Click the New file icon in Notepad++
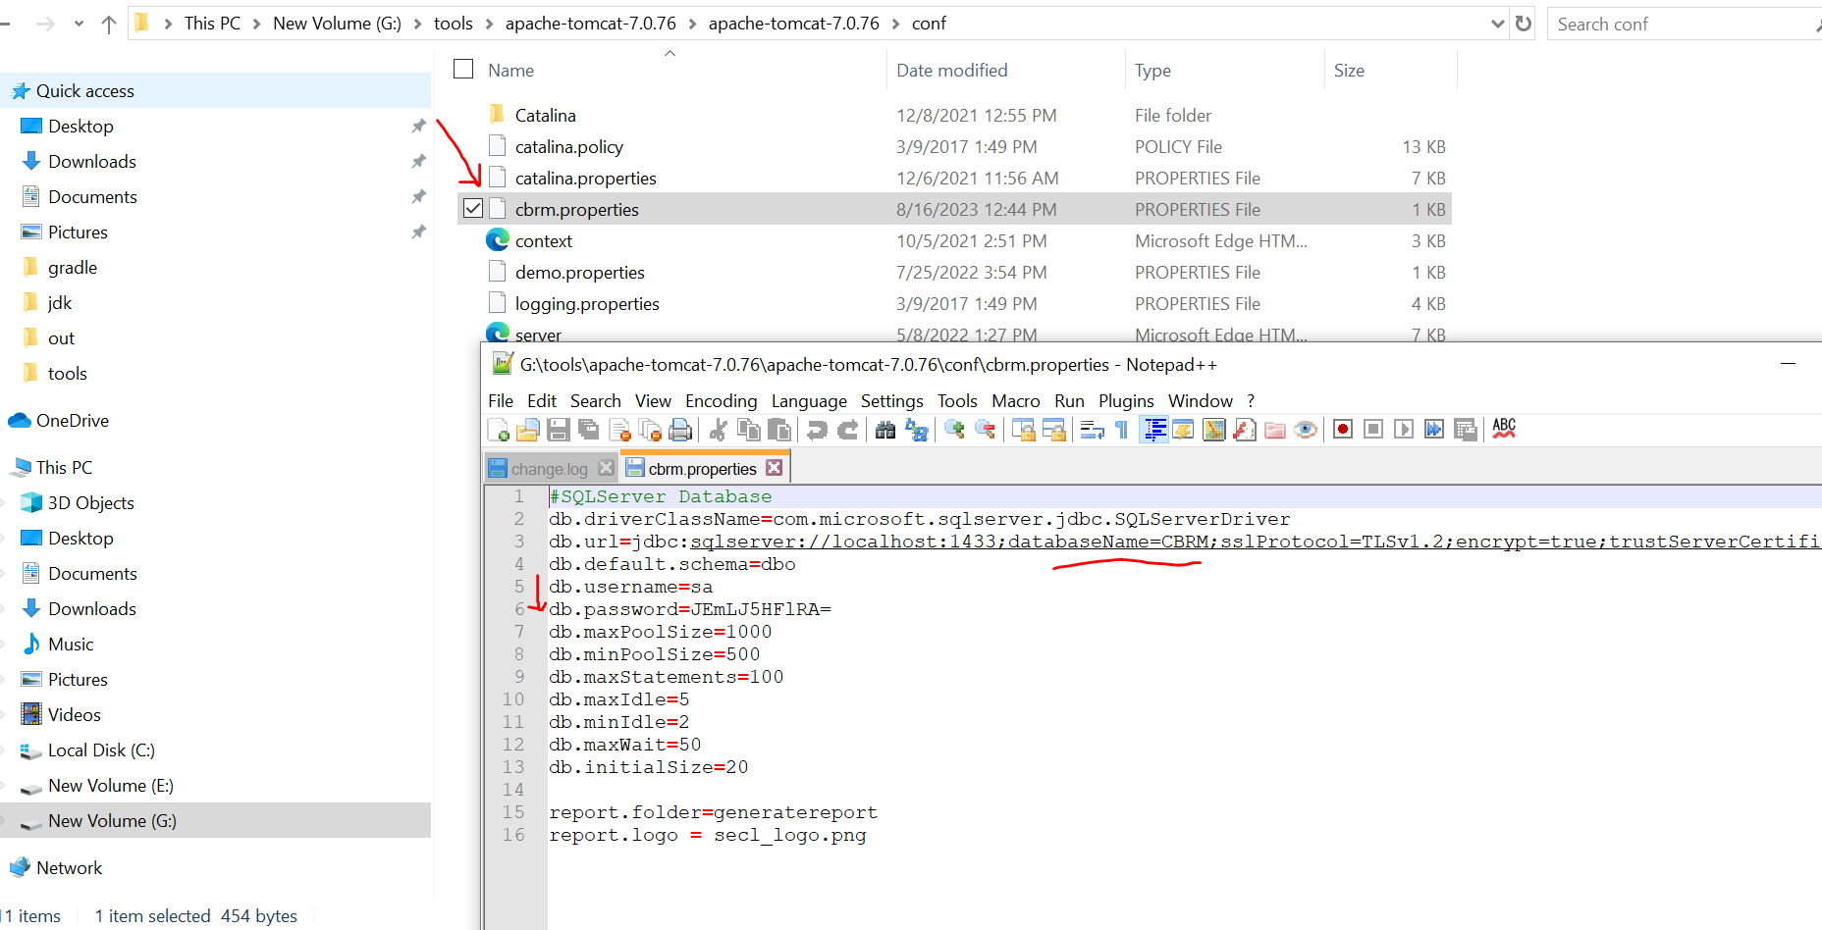The image size is (1822, 930). coord(498,430)
